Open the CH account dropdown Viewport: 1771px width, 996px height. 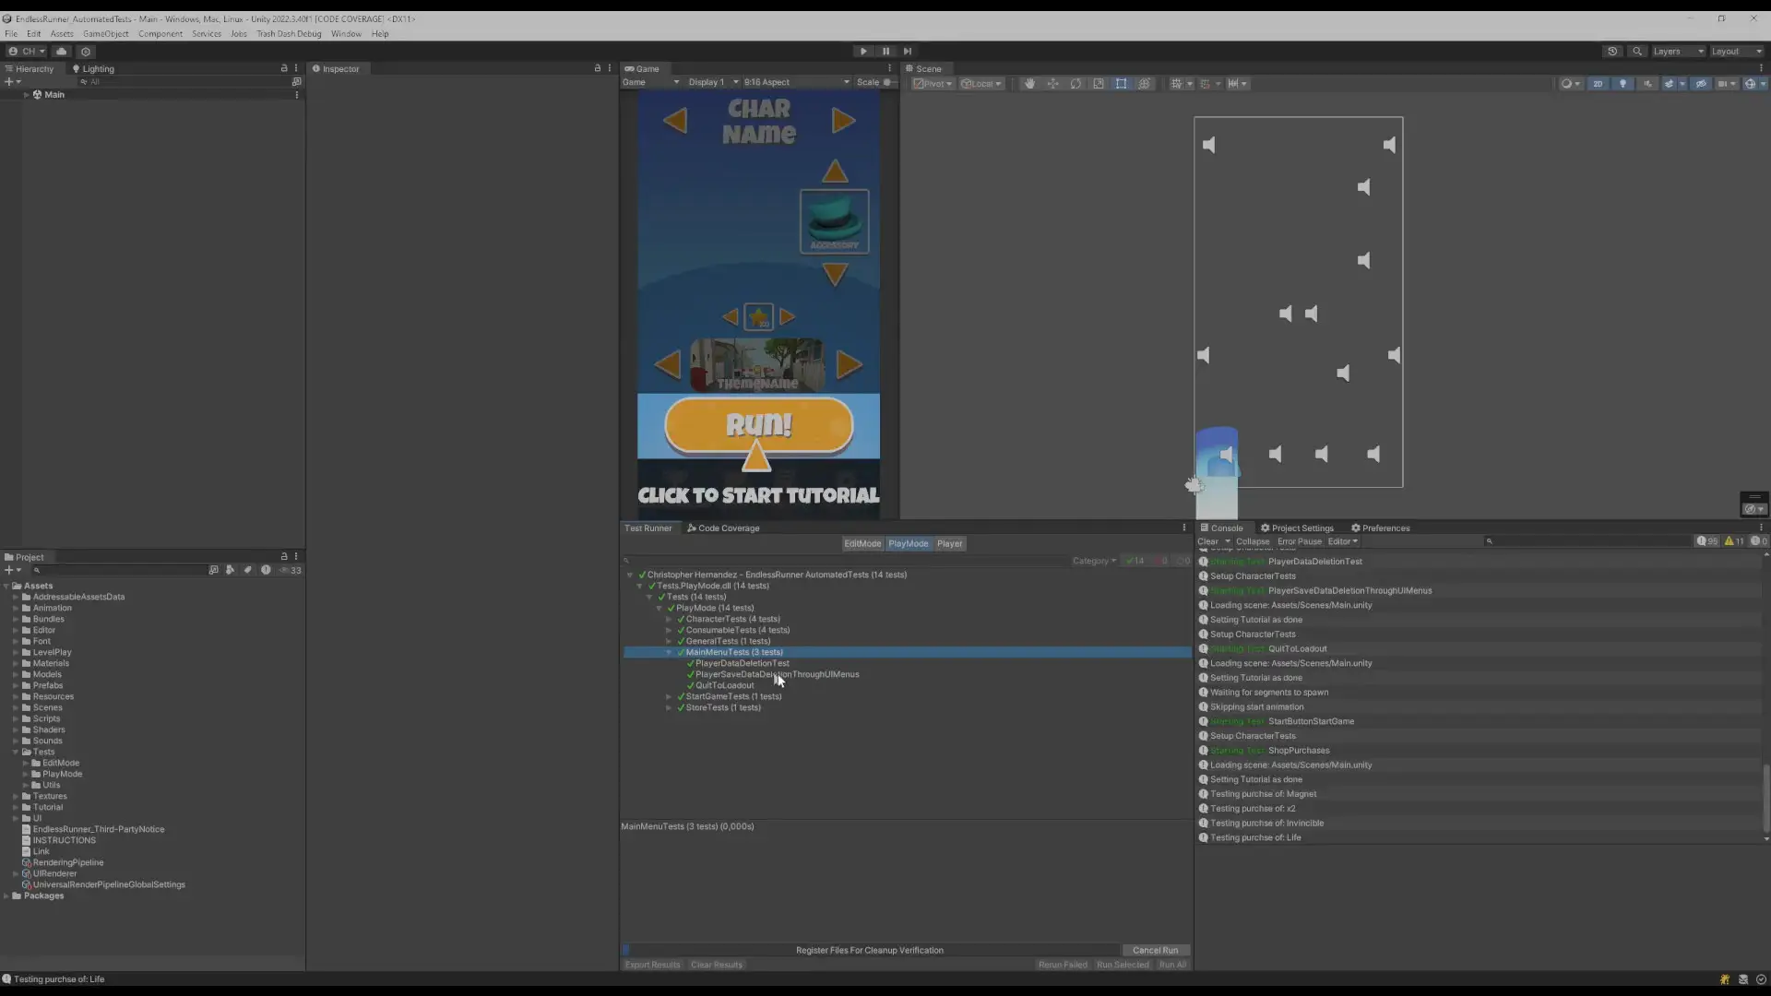point(27,52)
